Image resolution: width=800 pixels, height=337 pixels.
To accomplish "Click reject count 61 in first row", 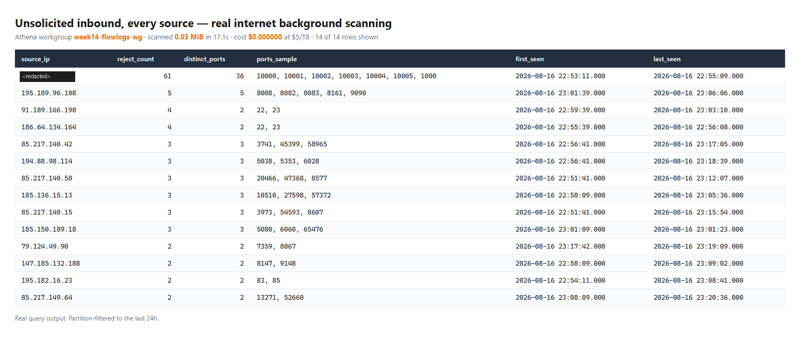I will (x=167, y=76).
